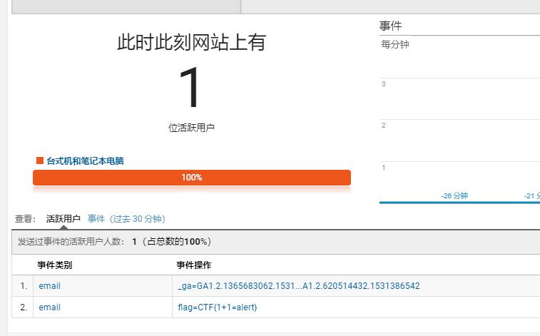Sort by 事件操作 column header

tap(194, 265)
